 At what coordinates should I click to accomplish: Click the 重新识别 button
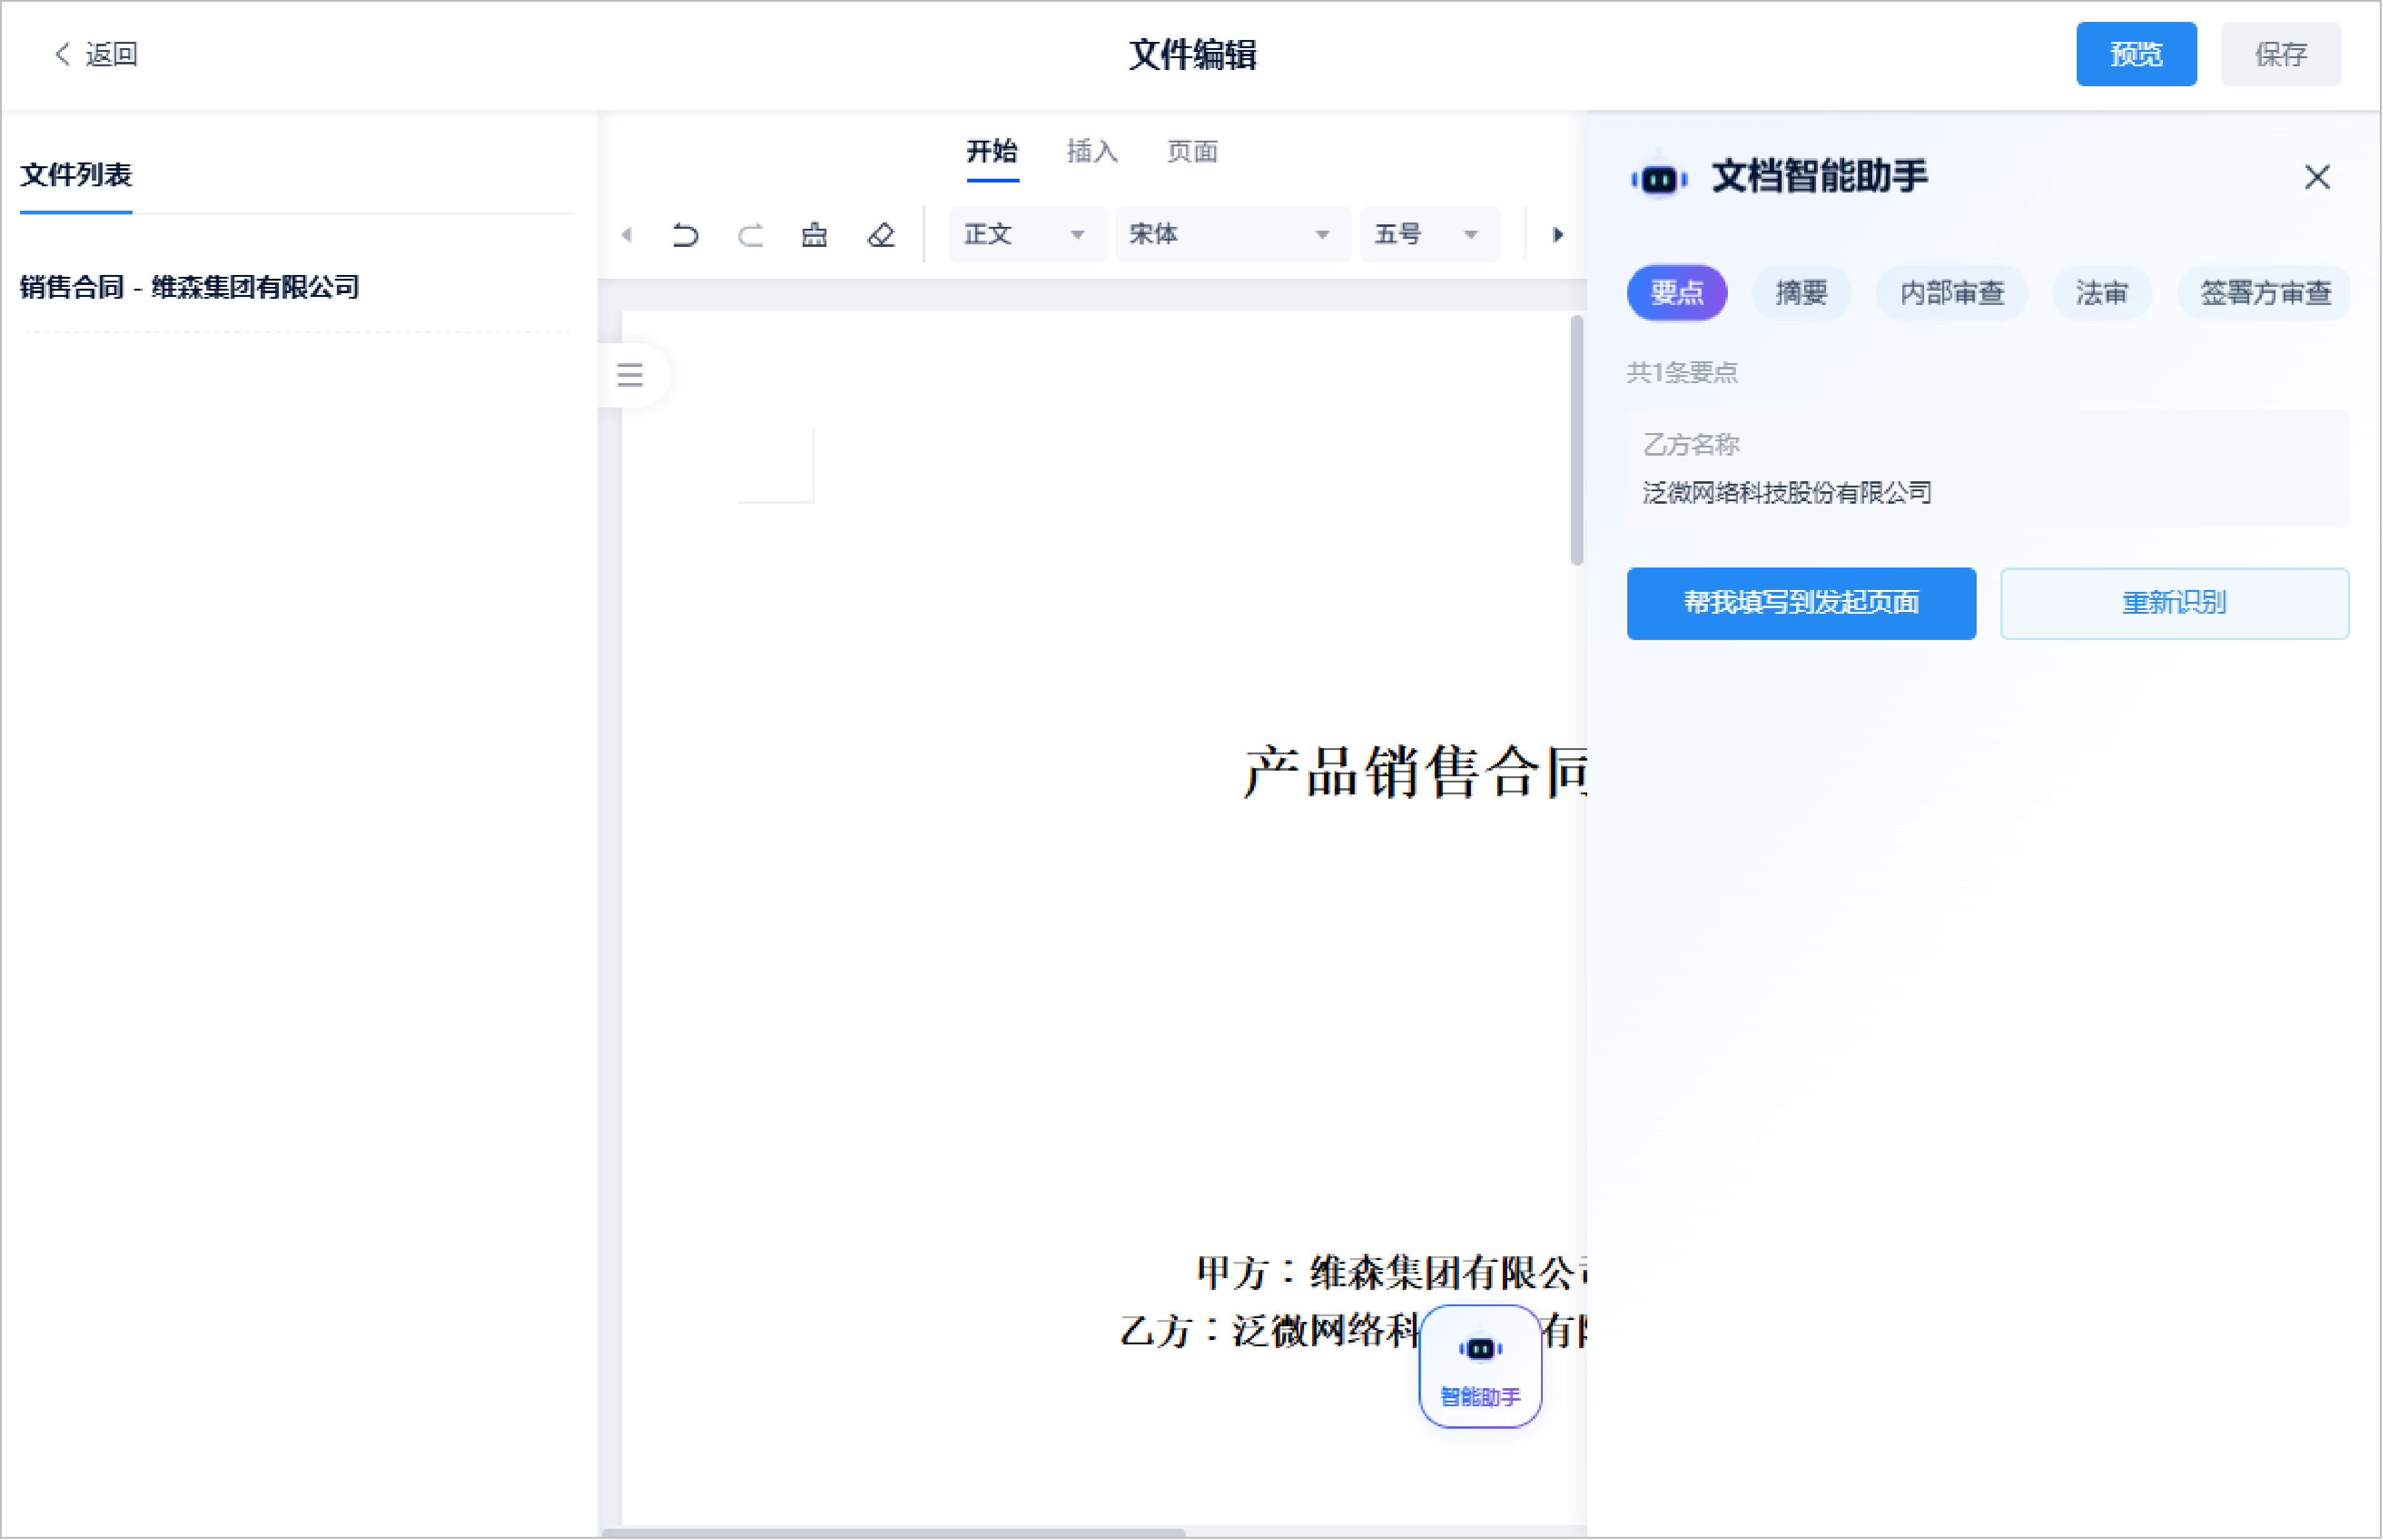2173,603
